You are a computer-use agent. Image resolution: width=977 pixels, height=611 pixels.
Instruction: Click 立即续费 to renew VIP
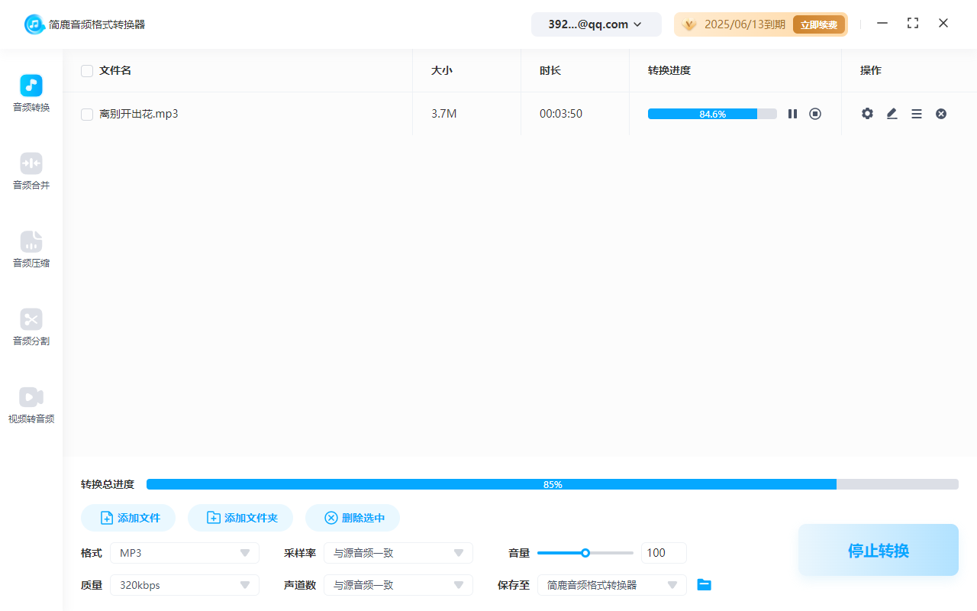pos(819,24)
